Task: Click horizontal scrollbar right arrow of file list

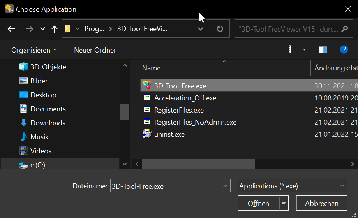Action: [352, 164]
